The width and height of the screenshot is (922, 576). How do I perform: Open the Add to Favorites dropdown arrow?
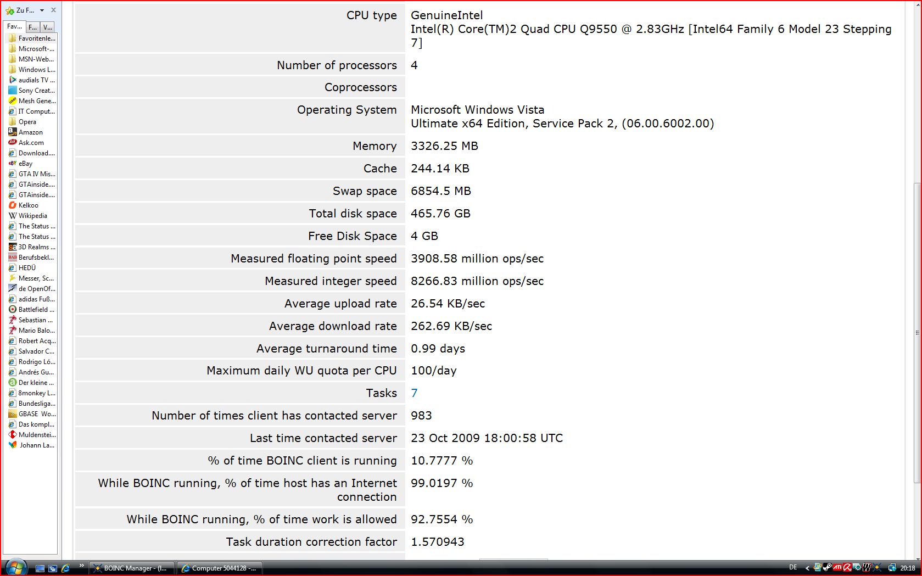pyautogui.click(x=42, y=10)
